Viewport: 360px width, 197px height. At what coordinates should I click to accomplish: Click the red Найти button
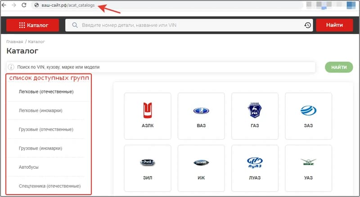click(x=334, y=25)
